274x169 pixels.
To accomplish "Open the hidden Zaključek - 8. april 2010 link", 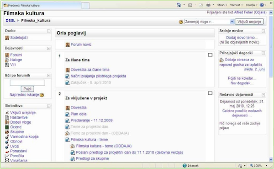I will (91, 82).
